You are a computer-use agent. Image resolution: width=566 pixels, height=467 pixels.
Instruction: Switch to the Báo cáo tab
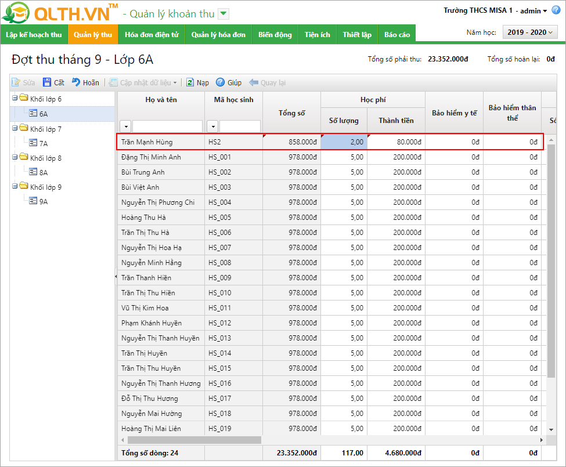tap(397, 35)
